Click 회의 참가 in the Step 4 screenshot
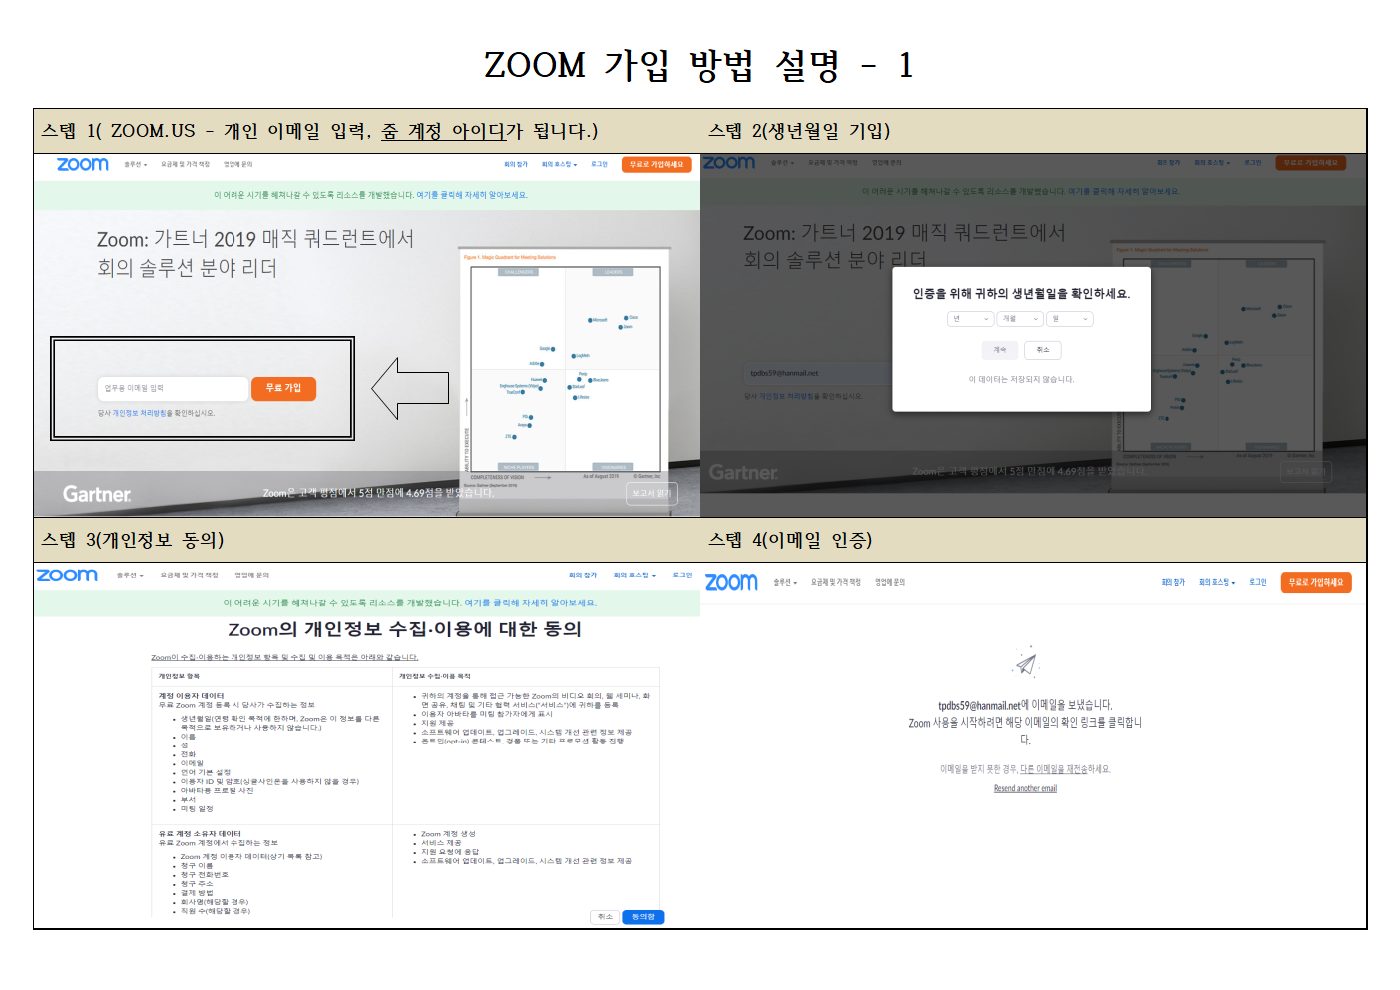The image size is (1400, 990). pos(1173,582)
